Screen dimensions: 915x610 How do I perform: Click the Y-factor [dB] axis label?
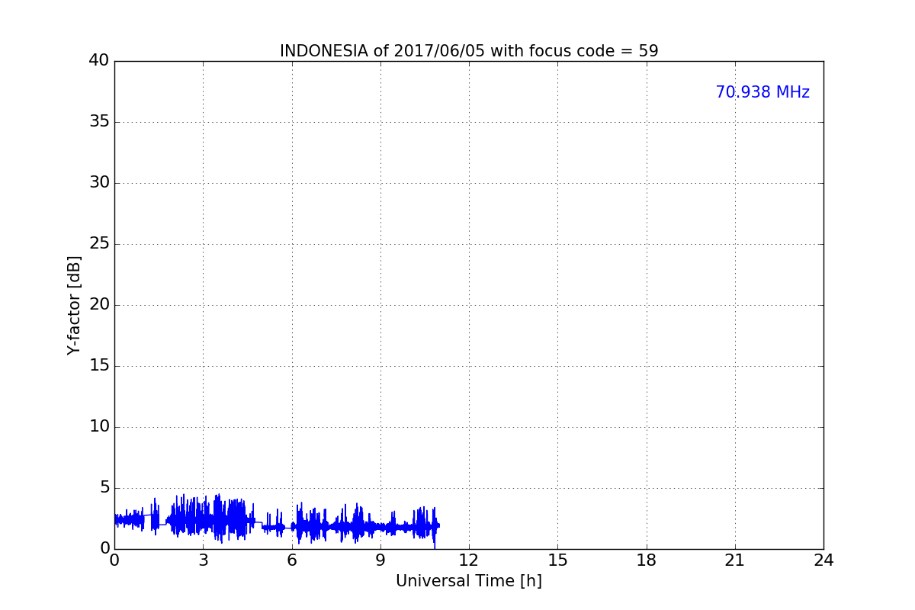pos(74,305)
